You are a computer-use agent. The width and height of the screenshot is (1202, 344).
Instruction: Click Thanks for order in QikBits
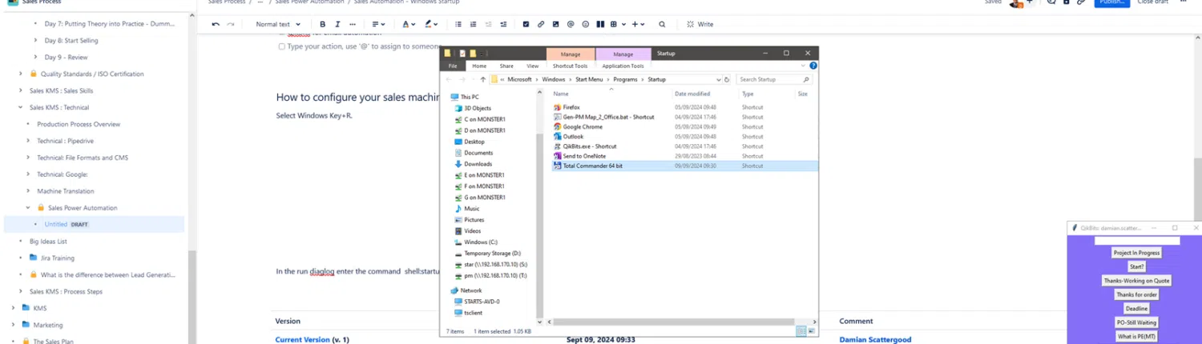tap(1136, 294)
